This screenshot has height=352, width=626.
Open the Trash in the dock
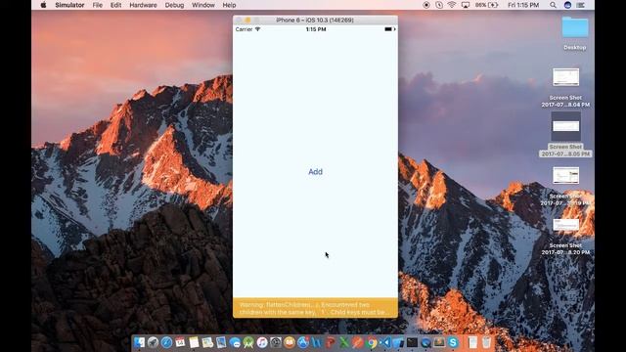[x=486, y=342]
